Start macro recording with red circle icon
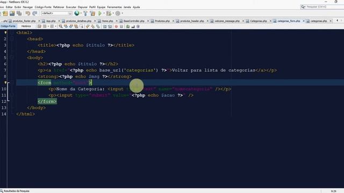Image resolution: width=344 pixels, height=193 pixels. pyautogui.click(x=116, y=26)
